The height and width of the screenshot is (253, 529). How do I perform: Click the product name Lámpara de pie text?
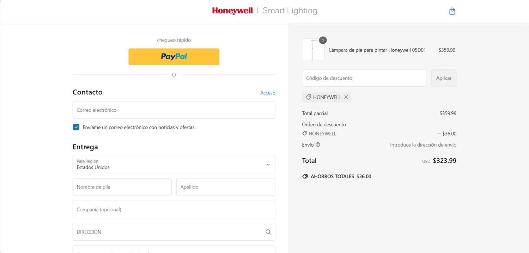377,50
